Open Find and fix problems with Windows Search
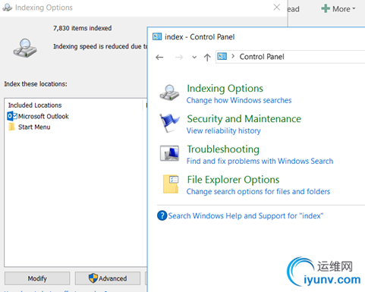 [260, 161]
